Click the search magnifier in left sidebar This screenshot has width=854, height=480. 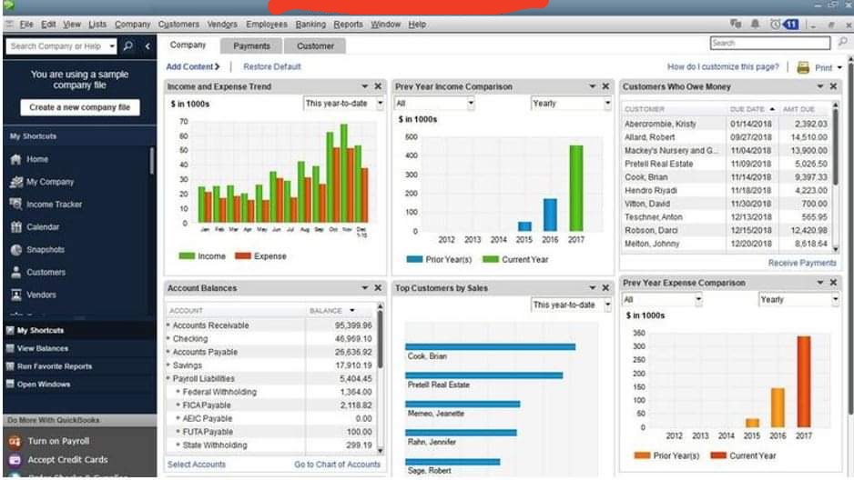pos(128,45)
